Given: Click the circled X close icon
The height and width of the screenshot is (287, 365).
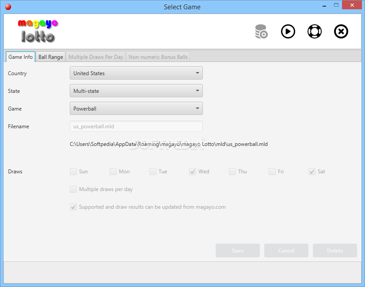Looking at the screenshot, I should tap(341, 31).
